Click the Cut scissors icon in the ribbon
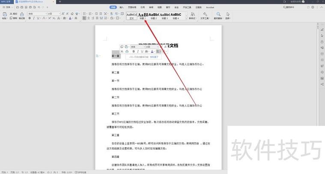This screenshot has height=174, width=325. coord(11,14)
